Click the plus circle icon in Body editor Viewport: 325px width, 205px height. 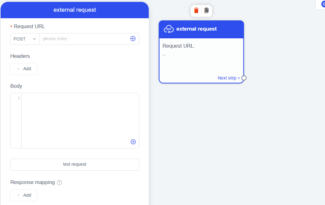tap(133, 142)
